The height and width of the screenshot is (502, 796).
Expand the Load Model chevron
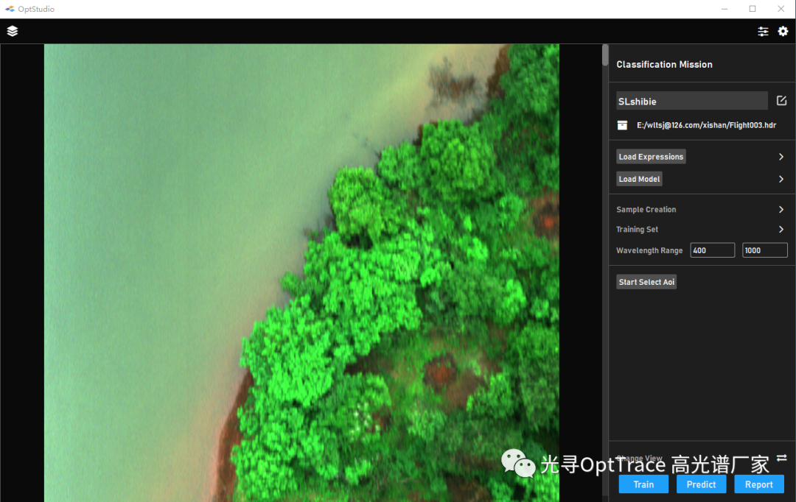click(781, 179)
